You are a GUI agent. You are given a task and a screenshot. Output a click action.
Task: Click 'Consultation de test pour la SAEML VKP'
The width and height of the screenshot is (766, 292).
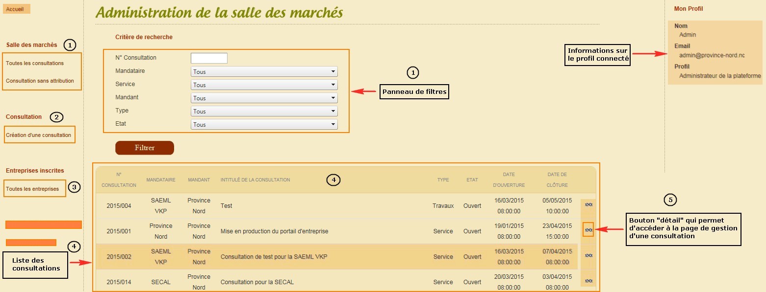point(274,257)
